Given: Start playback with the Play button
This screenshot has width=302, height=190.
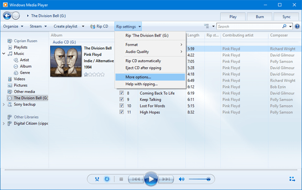Looking at the screenshot, I should click(151, 179).
